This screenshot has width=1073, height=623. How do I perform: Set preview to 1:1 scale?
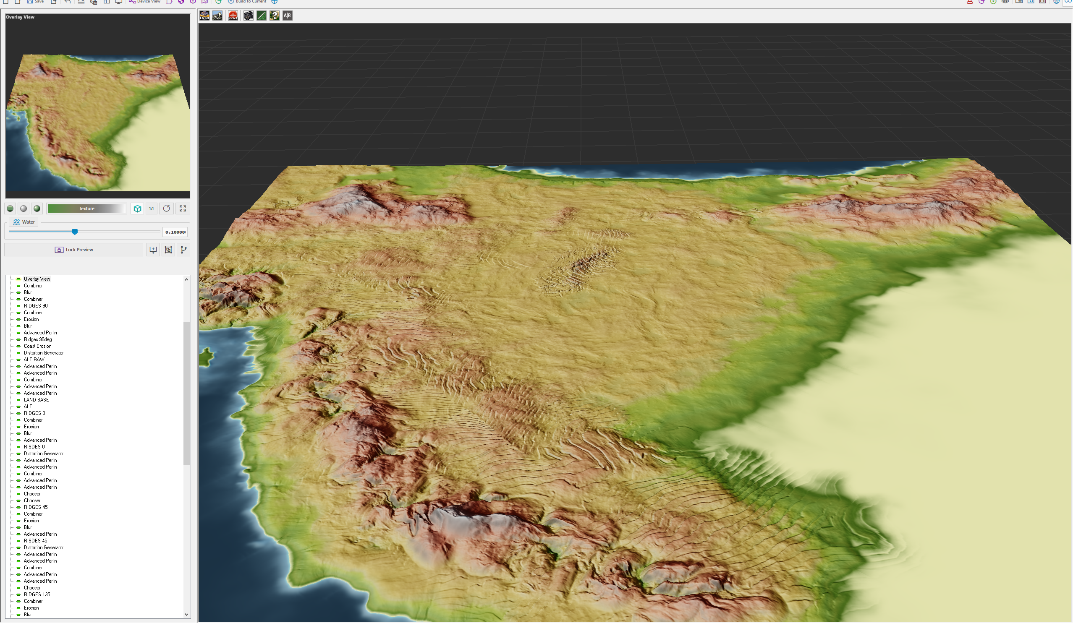click(151, 209)
